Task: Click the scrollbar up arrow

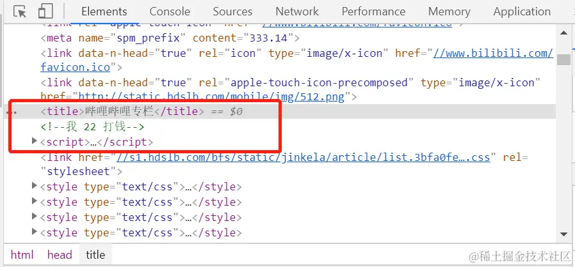Action: coord(563,33)
